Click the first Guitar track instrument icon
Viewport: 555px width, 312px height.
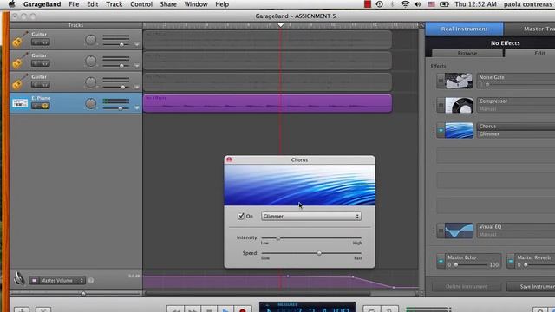click(x=19, y=39)
